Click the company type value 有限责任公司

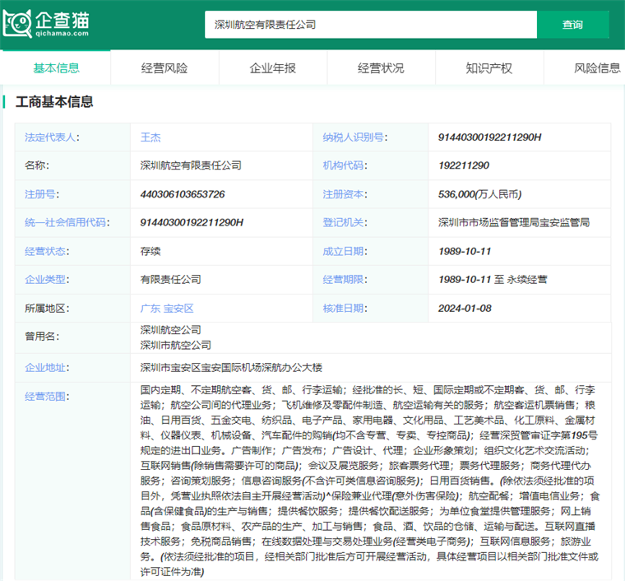point(170,280)
